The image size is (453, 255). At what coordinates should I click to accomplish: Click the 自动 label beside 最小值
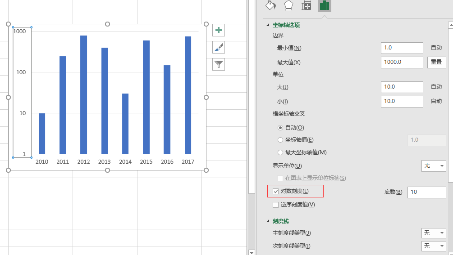tap(436, 48)
